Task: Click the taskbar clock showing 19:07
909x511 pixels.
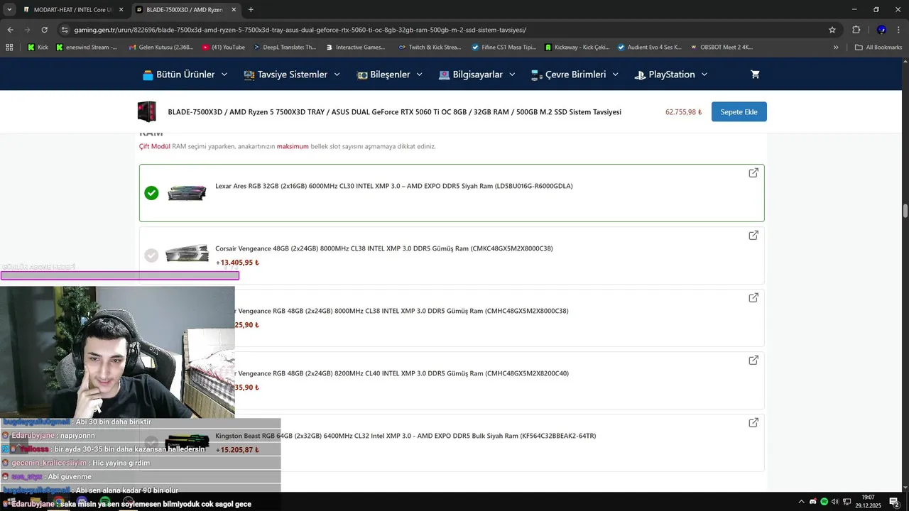Action: [x=868, y=502]
